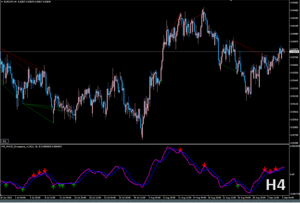Image resolution: width=300 pixels, height=203 pixels.
Task: Select the chart shift triangle on top edge
Action: point(231,1)
